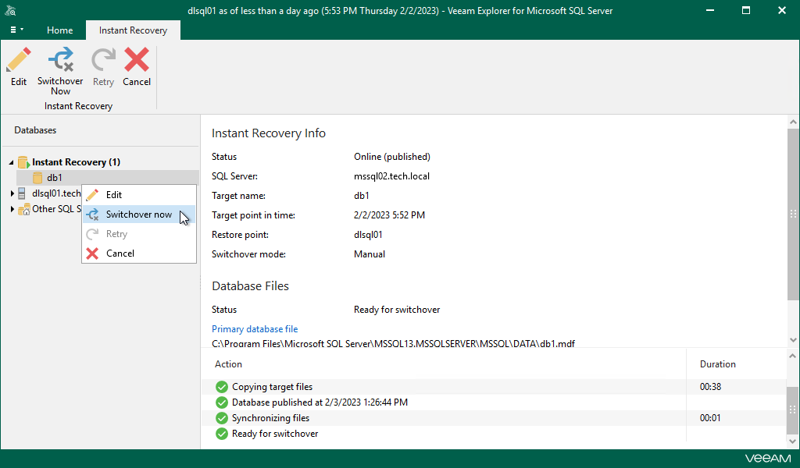
Task: Click the retry arrow icon in context menu
Action: point(92,234)
